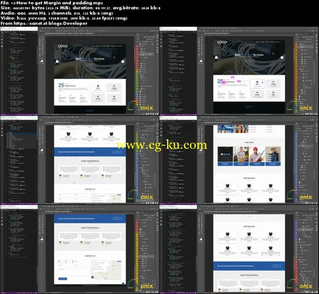The width and height of the screenshot is (319, 294).
Task: Click the blue banner button in the 00:14:00 frame
Action: [117, 219]
